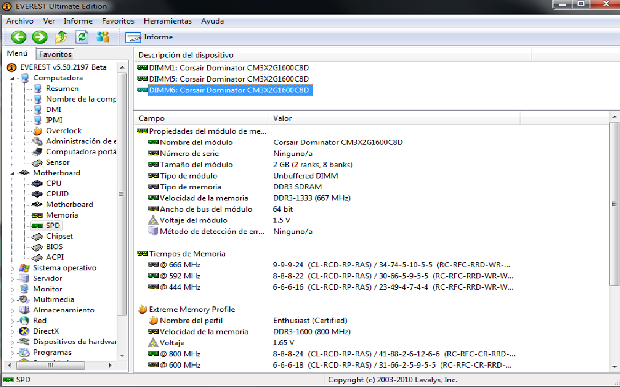Expand the Servidor tree node
Screen dimensions: 620x387
[12, 279]
